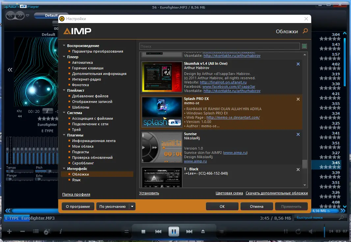Click the player's round forward arrows button

tap(20, 15)
